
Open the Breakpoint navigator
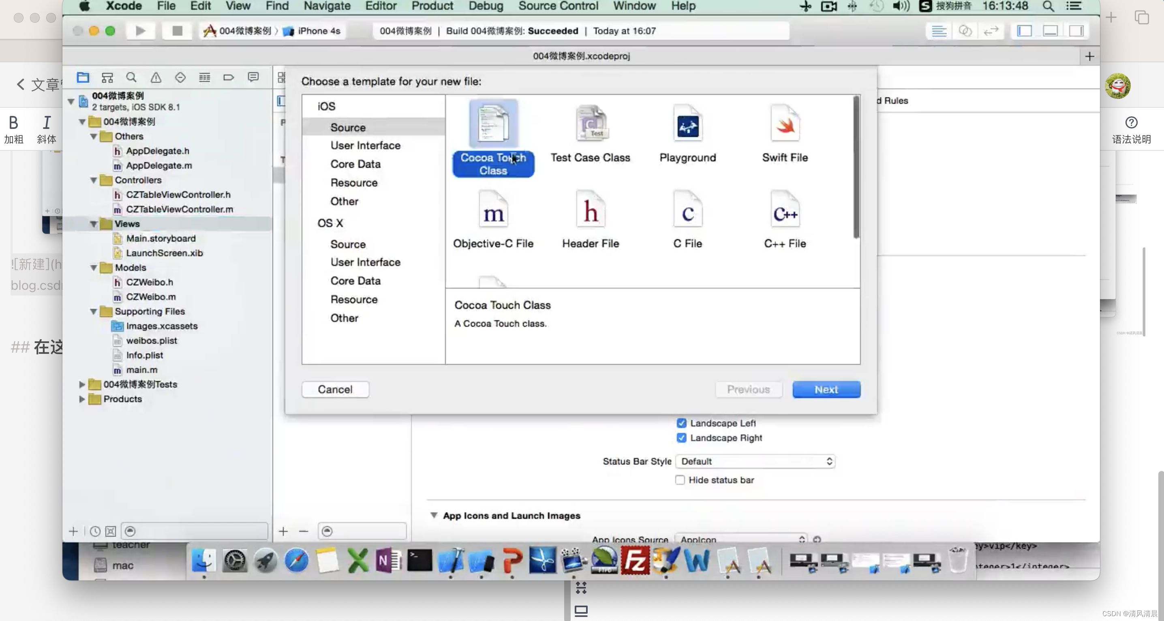point(229,77)
